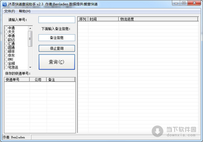The image size is (203, 142).
Task: Click the app magnifier icon in title bar
Action: (x=4, y=4)
